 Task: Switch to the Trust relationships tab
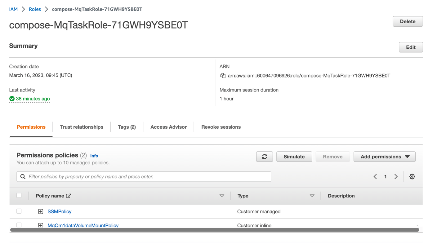pos(82,127)
